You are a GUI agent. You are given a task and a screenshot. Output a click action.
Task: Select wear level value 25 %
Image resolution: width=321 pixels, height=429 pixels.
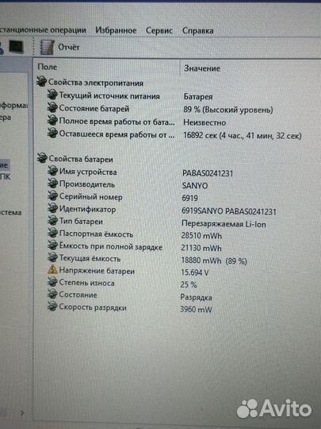(x=189, y=284)
